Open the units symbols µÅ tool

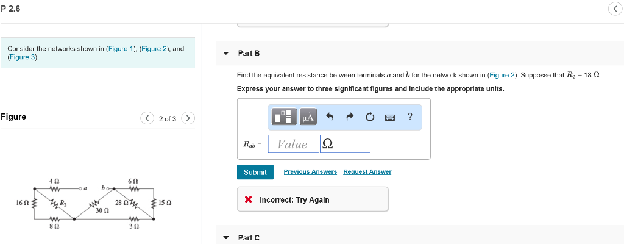308,117
